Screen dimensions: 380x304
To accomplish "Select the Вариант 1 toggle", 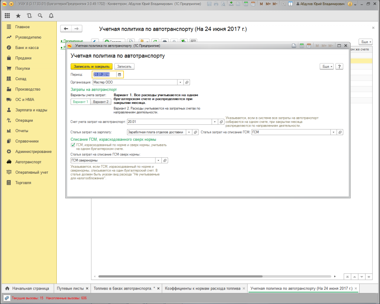I will point(81,102).
